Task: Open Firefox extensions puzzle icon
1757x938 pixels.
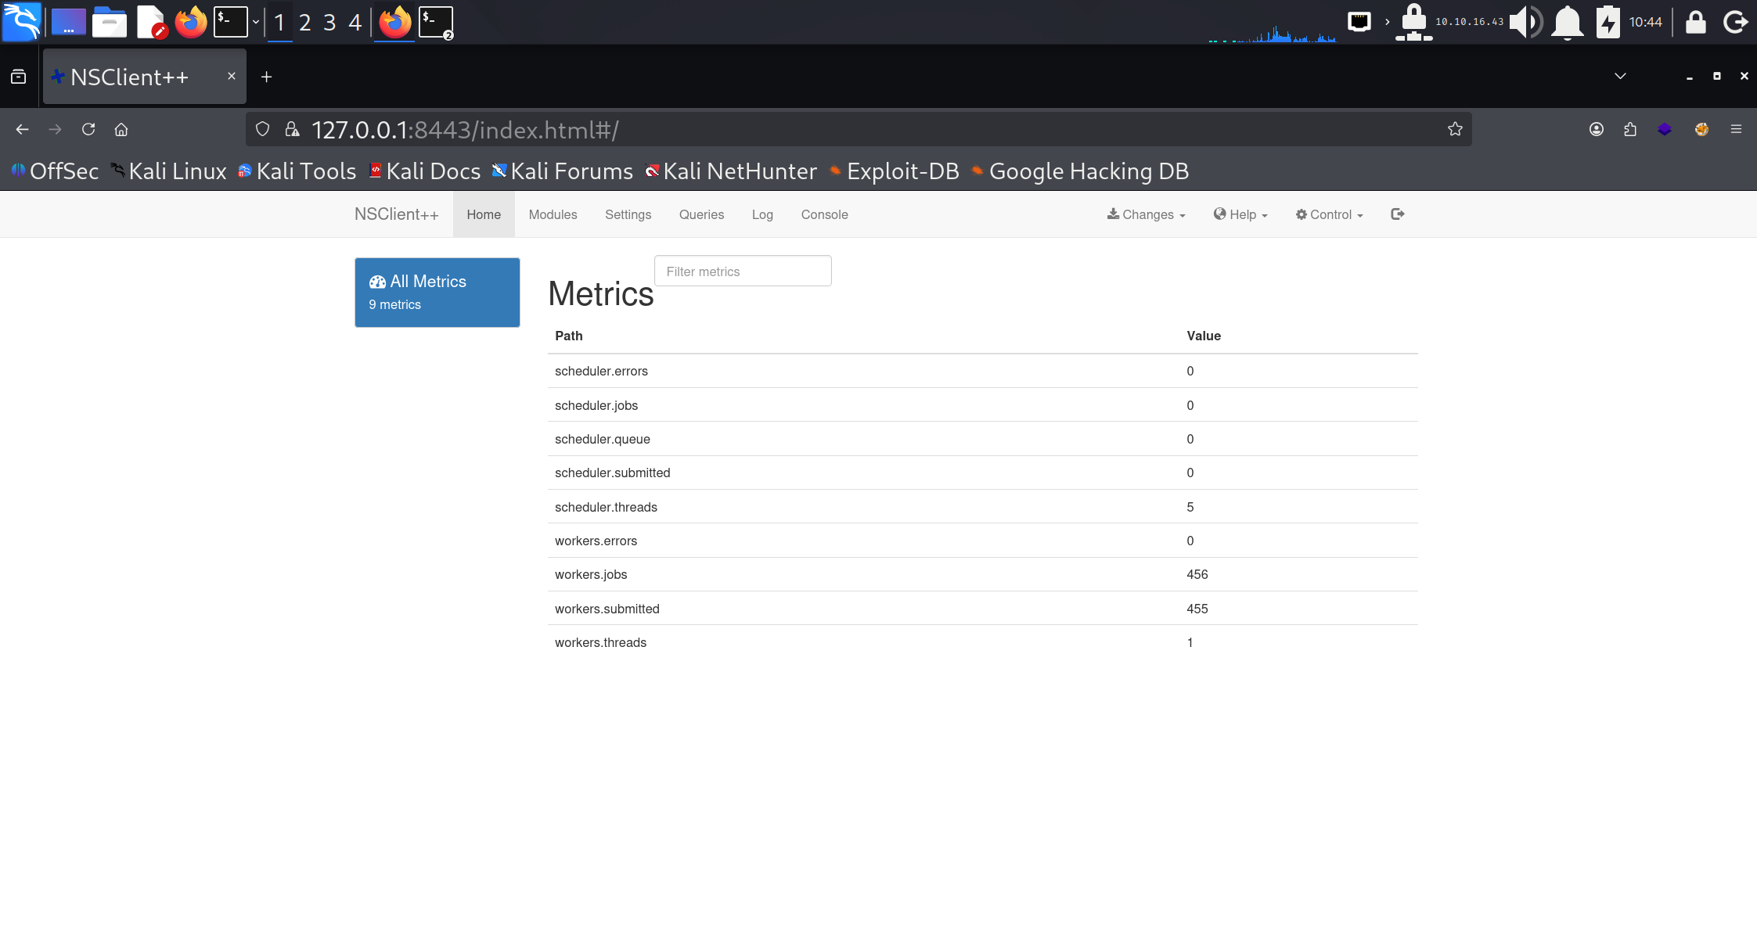Action: pyautogui.click(x=1630, y=130)
